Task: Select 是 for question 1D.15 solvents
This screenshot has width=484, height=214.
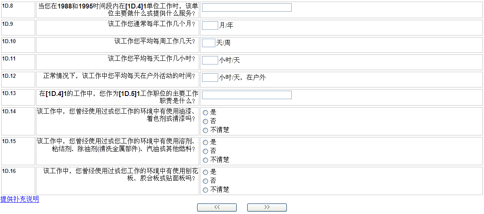Action: pos(205,142)
